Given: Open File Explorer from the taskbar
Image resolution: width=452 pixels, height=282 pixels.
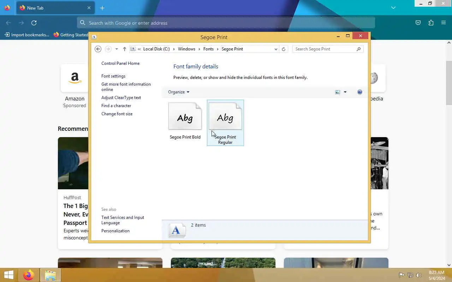Looking at the screenshot, I should click(50, 275).
